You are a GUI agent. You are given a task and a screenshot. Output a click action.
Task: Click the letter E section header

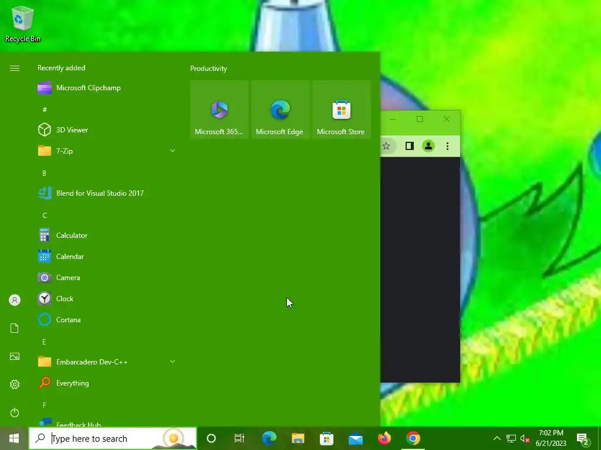point(44,342)
